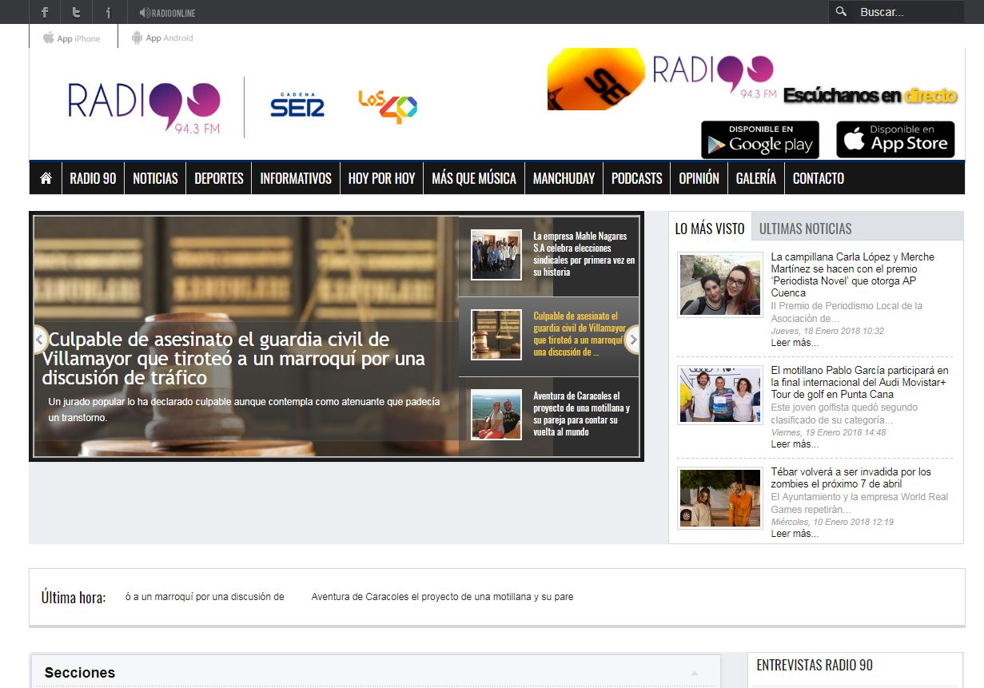Go to previous slide arrow

pyautogui.click(x=40, y=340)
